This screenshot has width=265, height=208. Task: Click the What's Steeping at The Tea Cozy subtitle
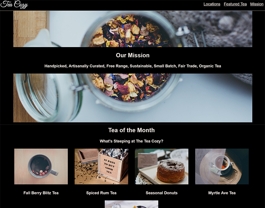pos(132,141)
